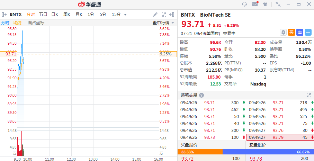Maximize the 华盛通 window
This screenshot has width=314, height=161.
(x=299, y=4)
